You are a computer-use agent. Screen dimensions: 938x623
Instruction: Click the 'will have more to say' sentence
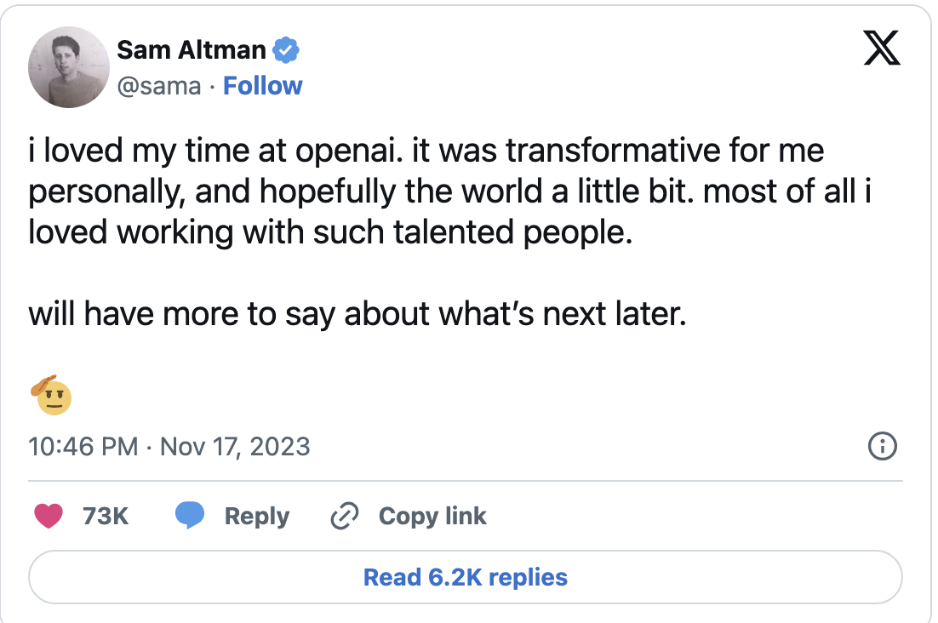(357, 314)
